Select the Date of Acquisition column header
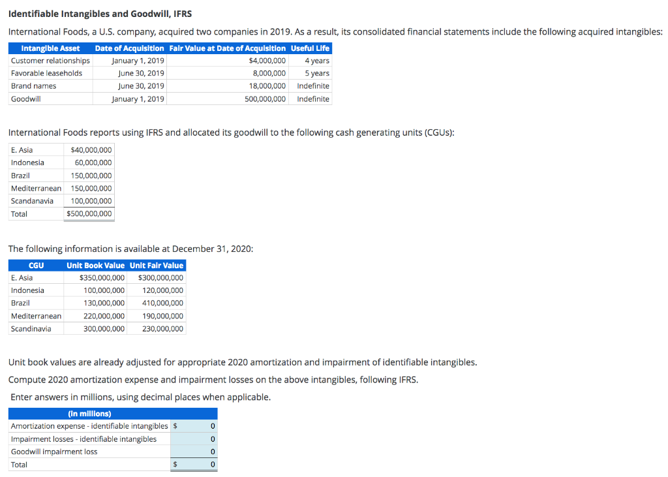Screen dimensions: 668x477 129,48
